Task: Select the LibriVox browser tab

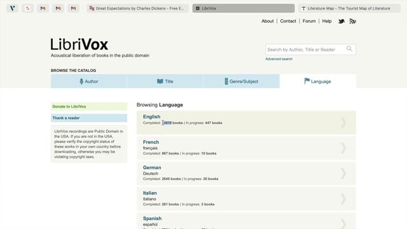Action: point(244,8)
